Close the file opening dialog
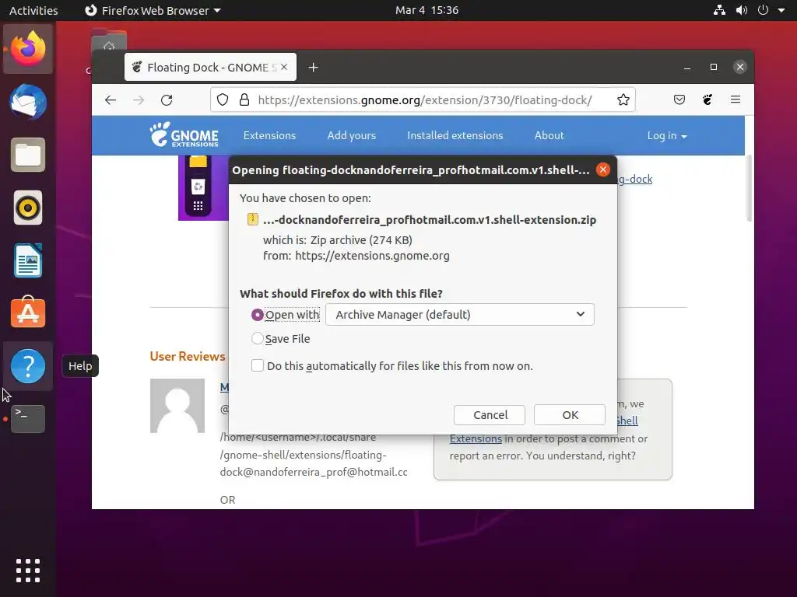 603,169
